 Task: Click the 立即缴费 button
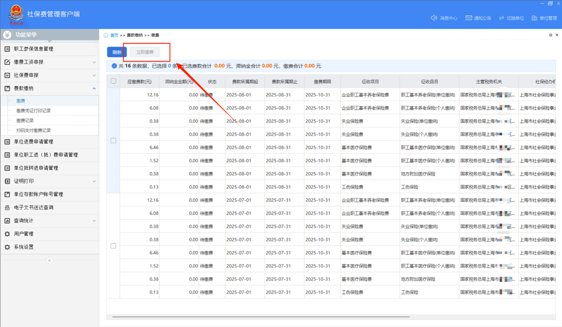[x=145, y=52]
